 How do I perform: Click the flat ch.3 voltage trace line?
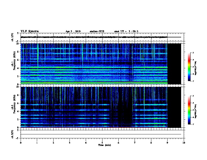click(x=101, y=134)
